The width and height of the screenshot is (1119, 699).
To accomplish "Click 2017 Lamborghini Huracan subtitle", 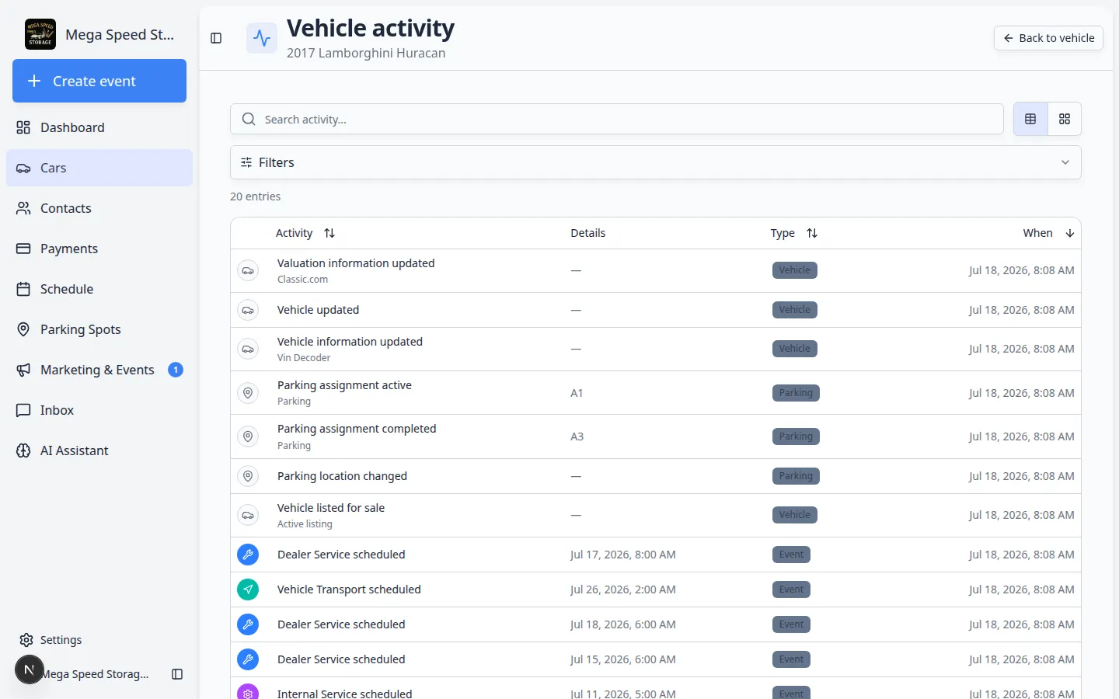I will (366, 53).
